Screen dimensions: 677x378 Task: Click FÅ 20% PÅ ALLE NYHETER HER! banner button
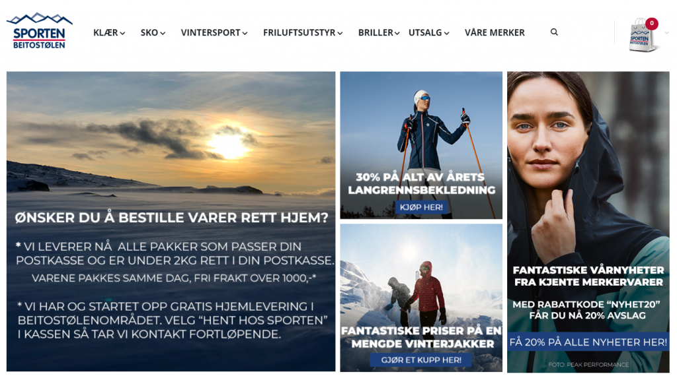(x=588, y=342)
